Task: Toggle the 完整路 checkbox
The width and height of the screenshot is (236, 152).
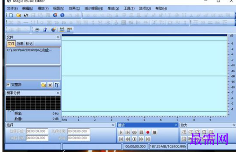Action: coord(8,85)
